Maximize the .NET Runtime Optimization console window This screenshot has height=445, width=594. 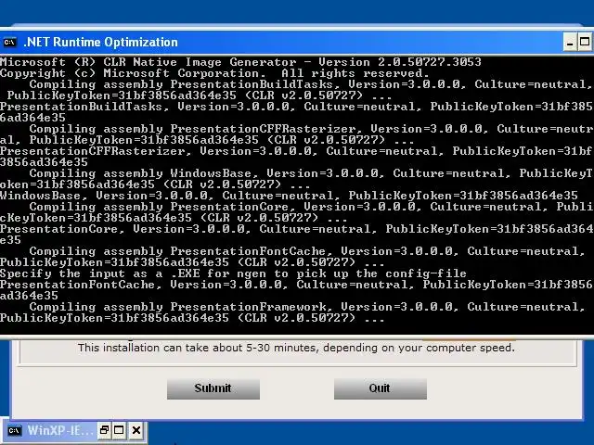click(x=585, y=42)
